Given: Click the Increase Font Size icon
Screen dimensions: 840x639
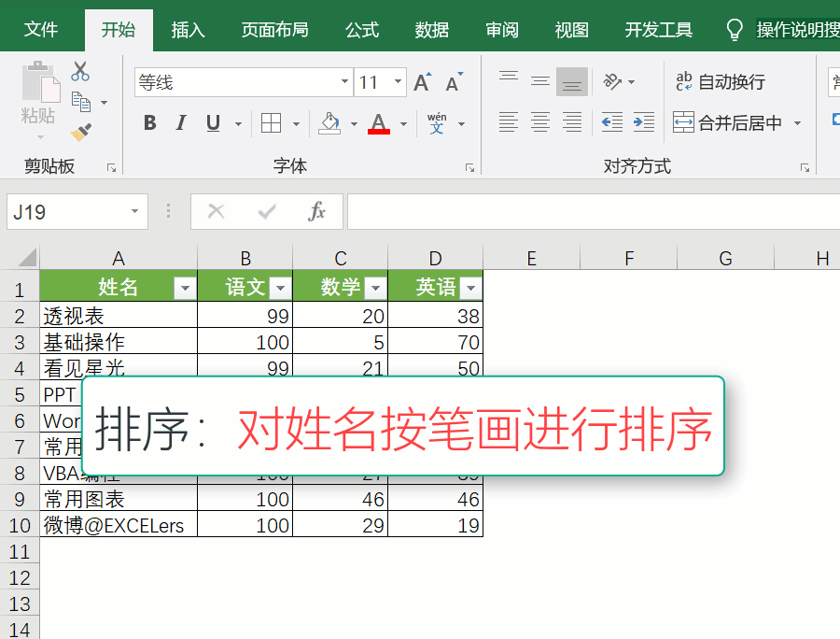Looking at the screenshot, I should 422,83.
